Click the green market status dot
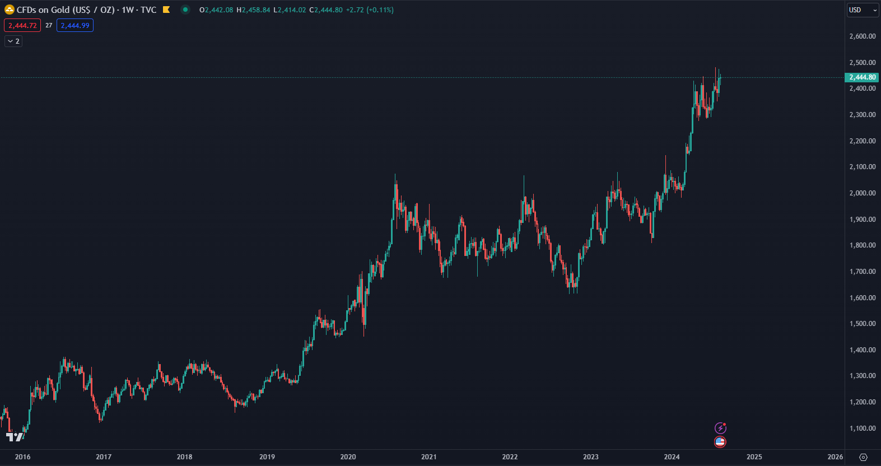The height and width of the screenshot is (466, 881). (185, 10)
